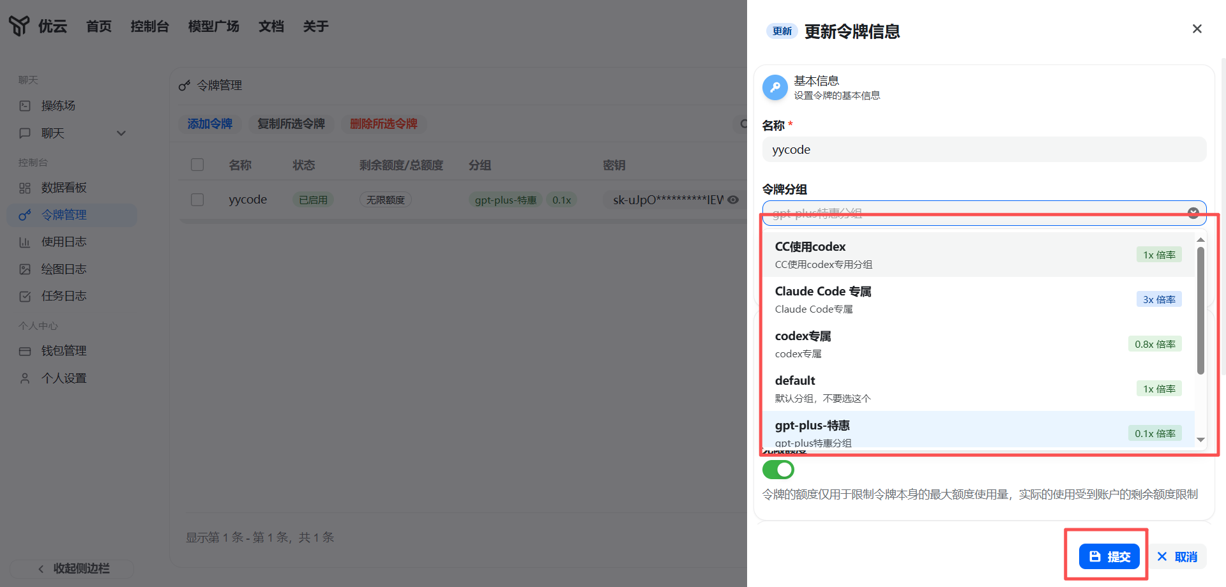
Task: Click the 剩余额度/总额度 column header
Action: pyautogui.click(x=401, y=165)
